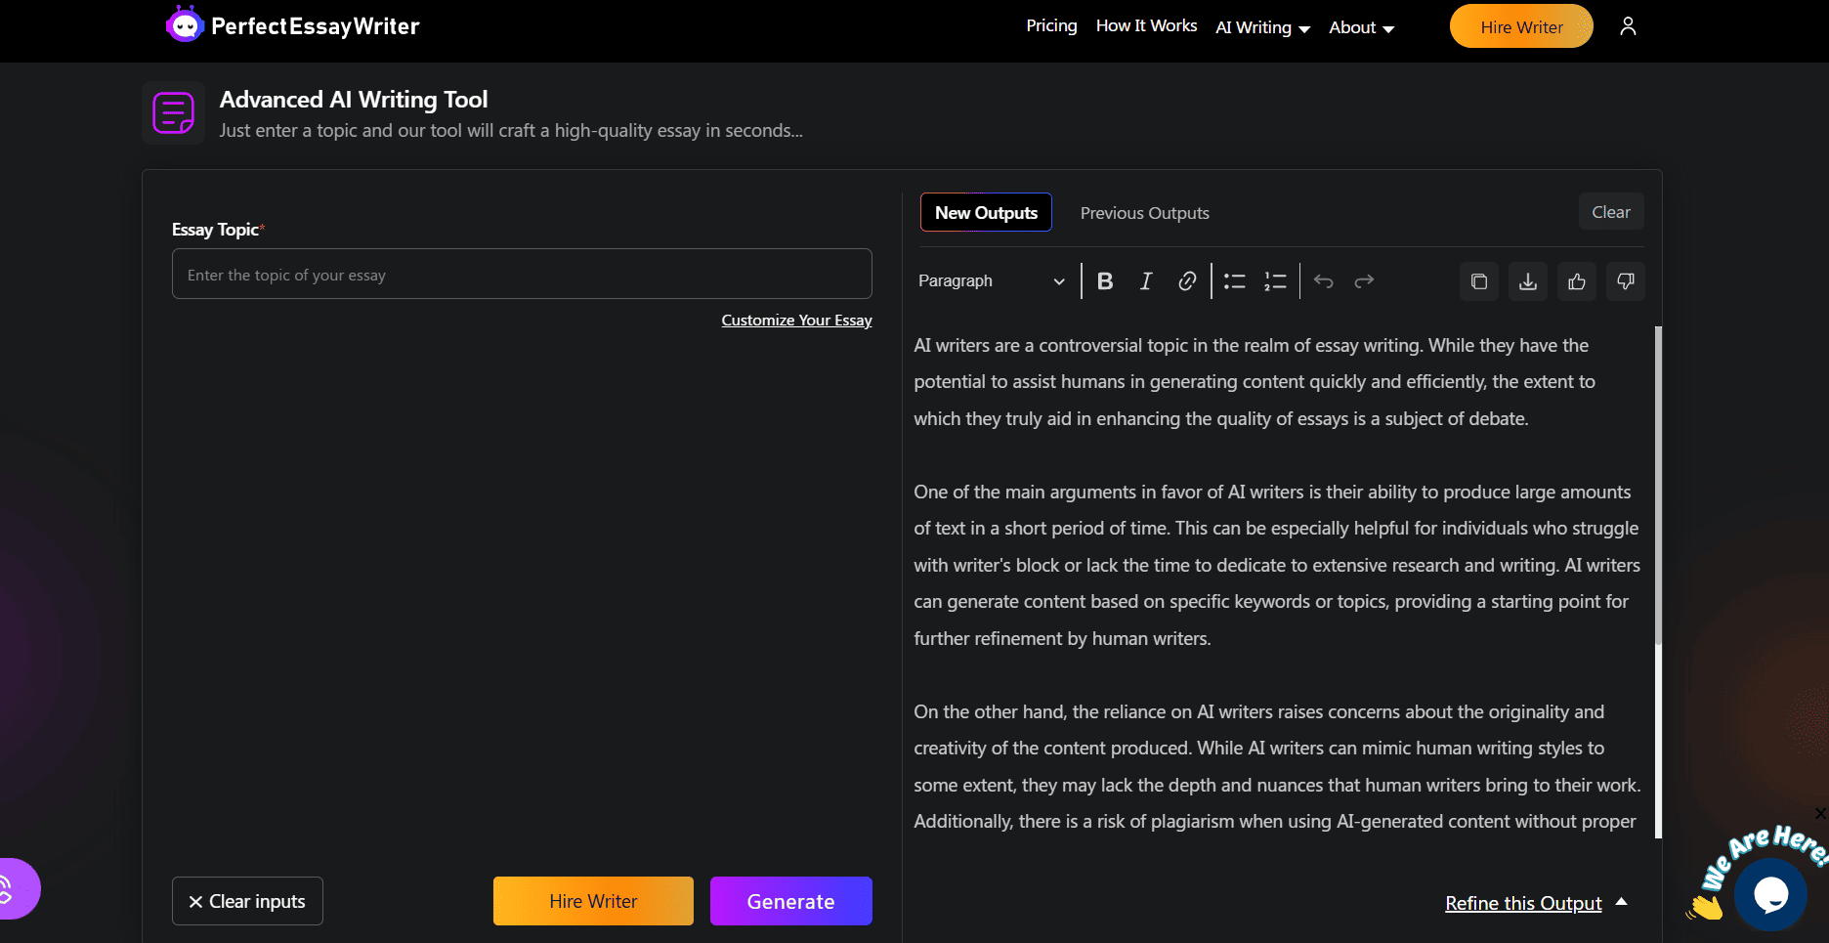Image resolution: width=1829 pixels, height=943 pixels.
Task: Expand the AI Writing menu
Action: point(1262,27)
